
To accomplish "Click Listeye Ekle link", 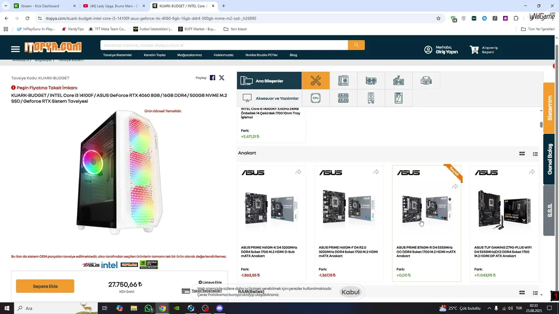I will 210,282.
